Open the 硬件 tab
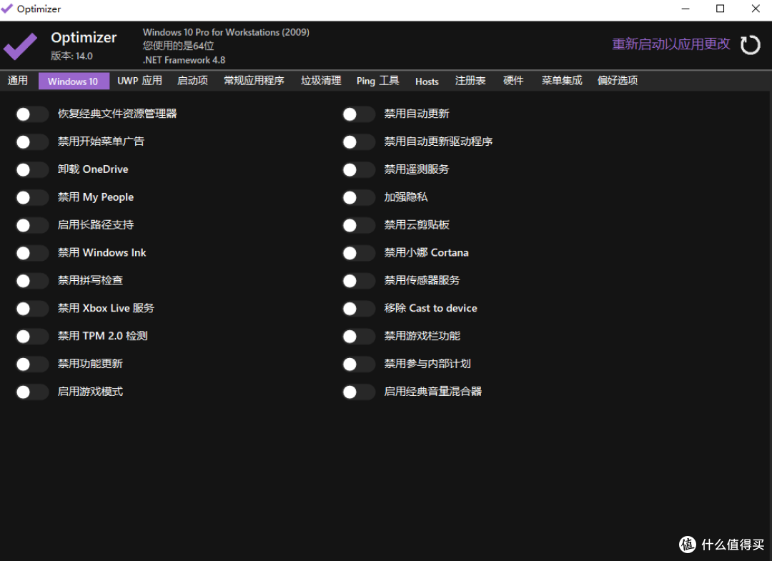 [x=513, y=81]
